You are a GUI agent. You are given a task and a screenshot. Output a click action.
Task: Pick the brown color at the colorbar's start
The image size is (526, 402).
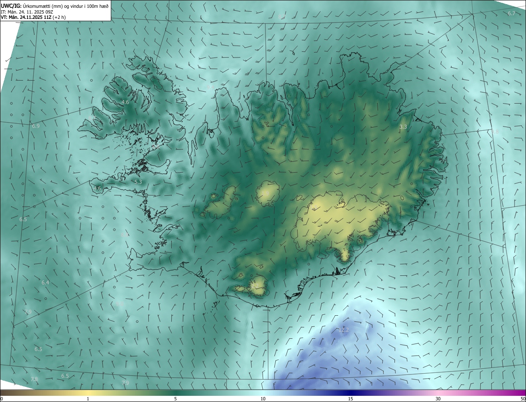[x=2, y=393]
